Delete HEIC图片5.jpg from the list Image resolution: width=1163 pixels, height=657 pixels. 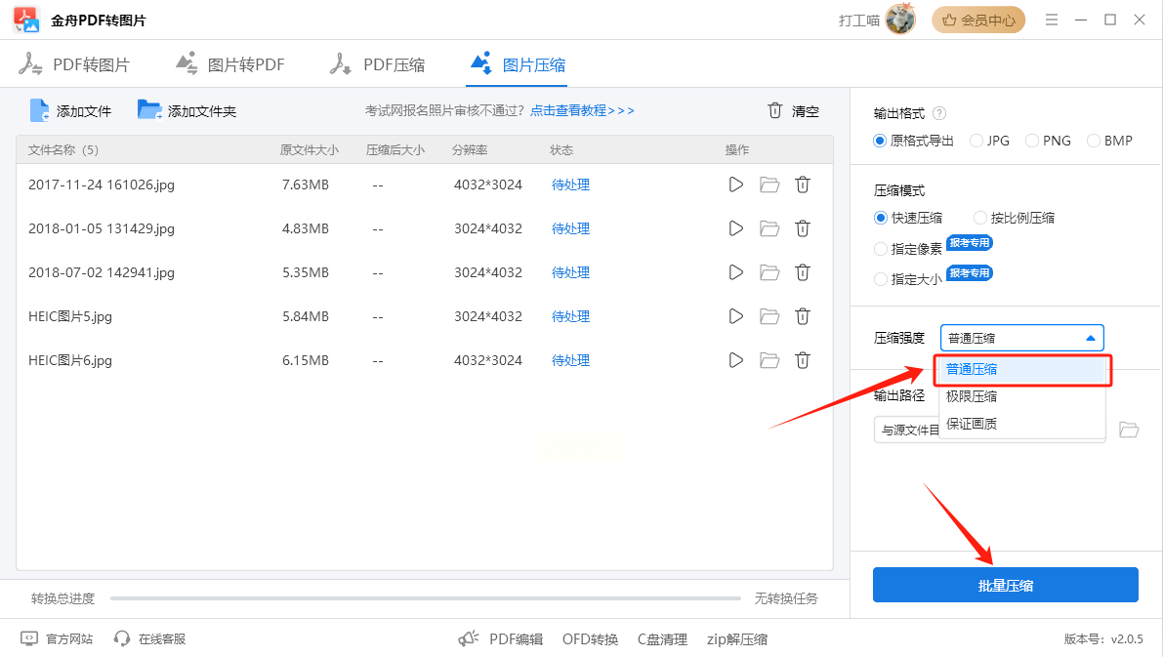point(803,316)
